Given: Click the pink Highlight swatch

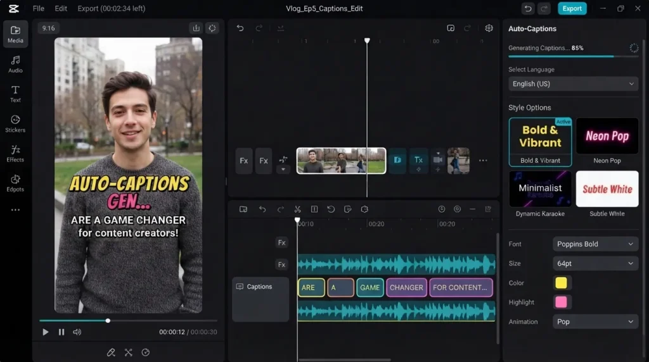Looking at the screenshot, I should [x=561, y=303].
